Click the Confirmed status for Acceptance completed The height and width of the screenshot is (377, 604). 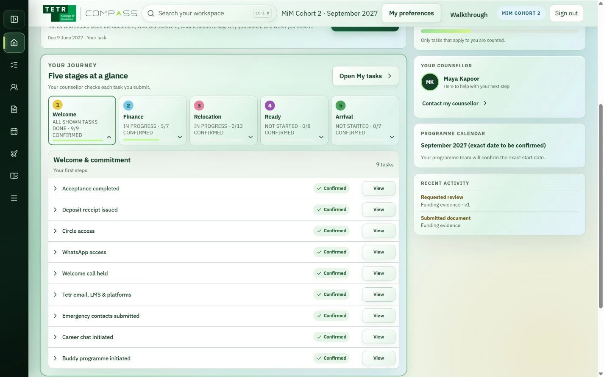pos(331,188)
